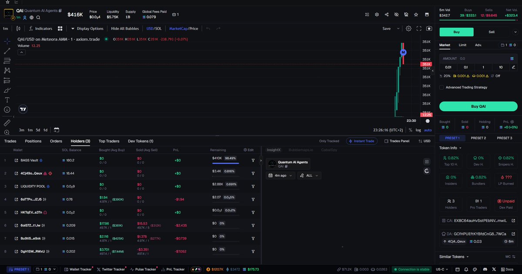Enable Advanced Trading Strategy checkbox
This screenshot has width=522, height=274.
coord(442,87)
